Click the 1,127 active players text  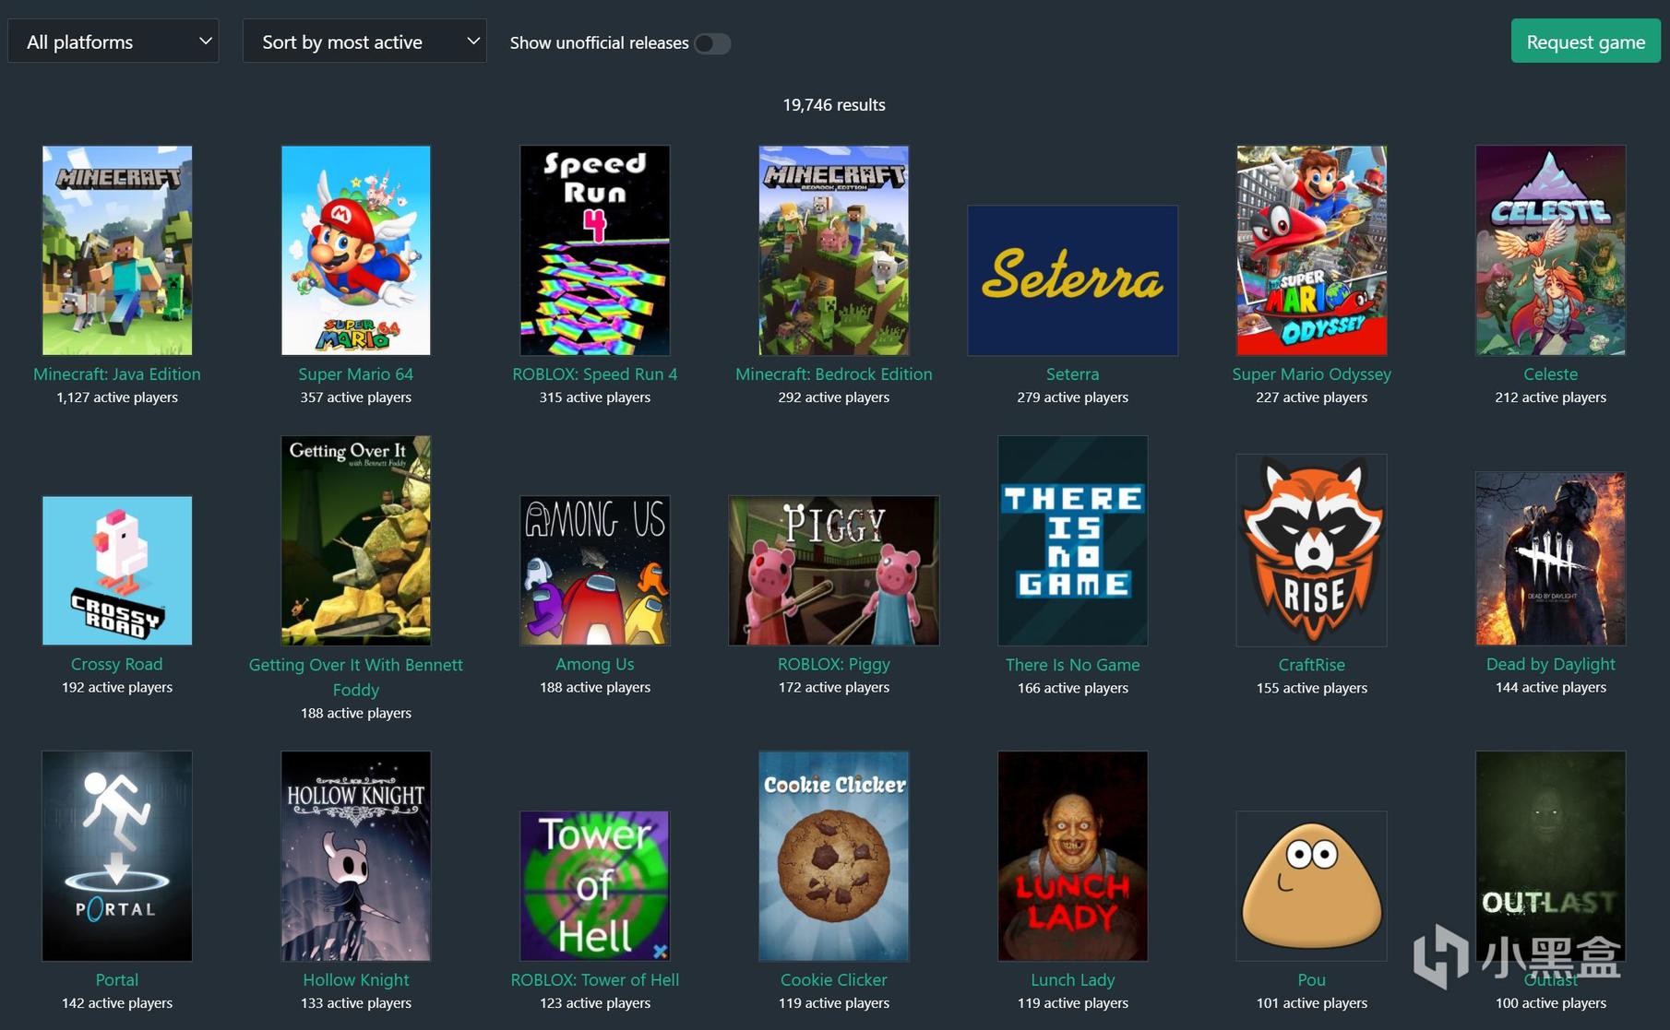[x=117, y=397]
